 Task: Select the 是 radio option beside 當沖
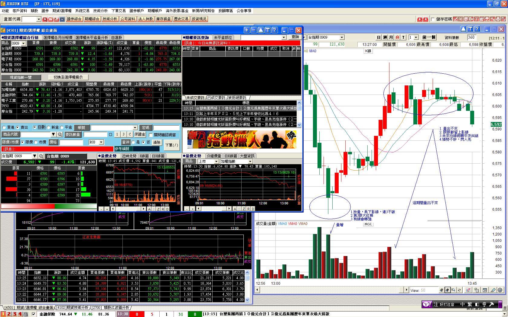pos(133,142)
